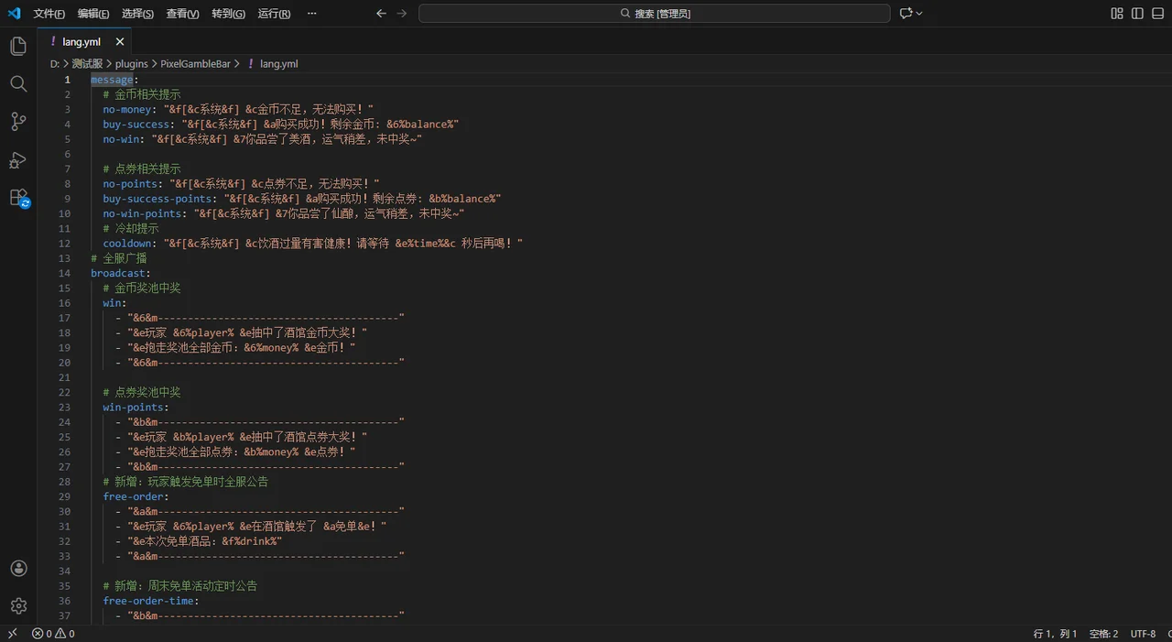The image size is (1172, 642).
Task: Open the Accounts menu in activity bar
Action: tap(18, 569)
